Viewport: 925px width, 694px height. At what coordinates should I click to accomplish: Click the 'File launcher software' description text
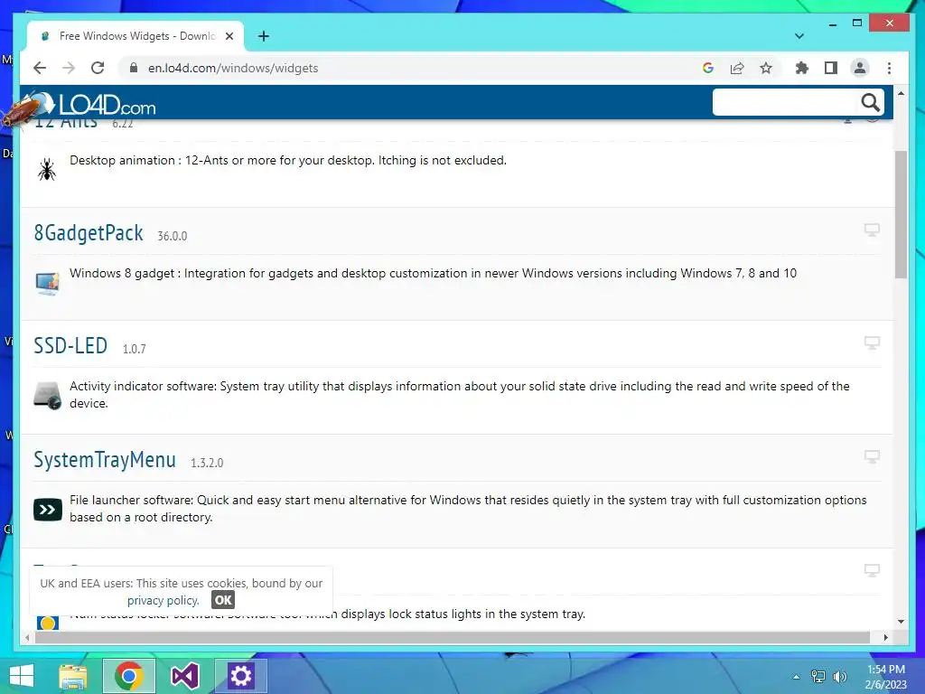tap(468, 508)
